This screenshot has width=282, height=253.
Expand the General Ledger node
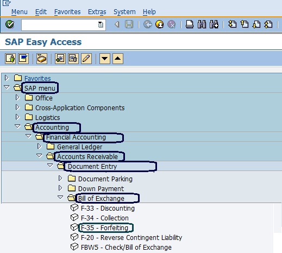click(39, 146)
